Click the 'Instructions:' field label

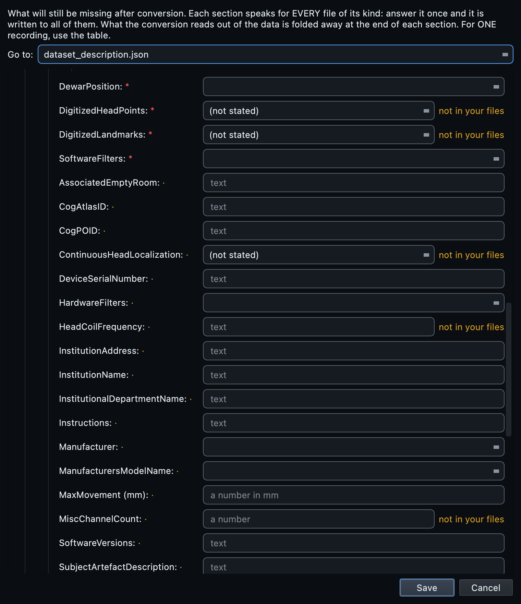click(85, 423)
